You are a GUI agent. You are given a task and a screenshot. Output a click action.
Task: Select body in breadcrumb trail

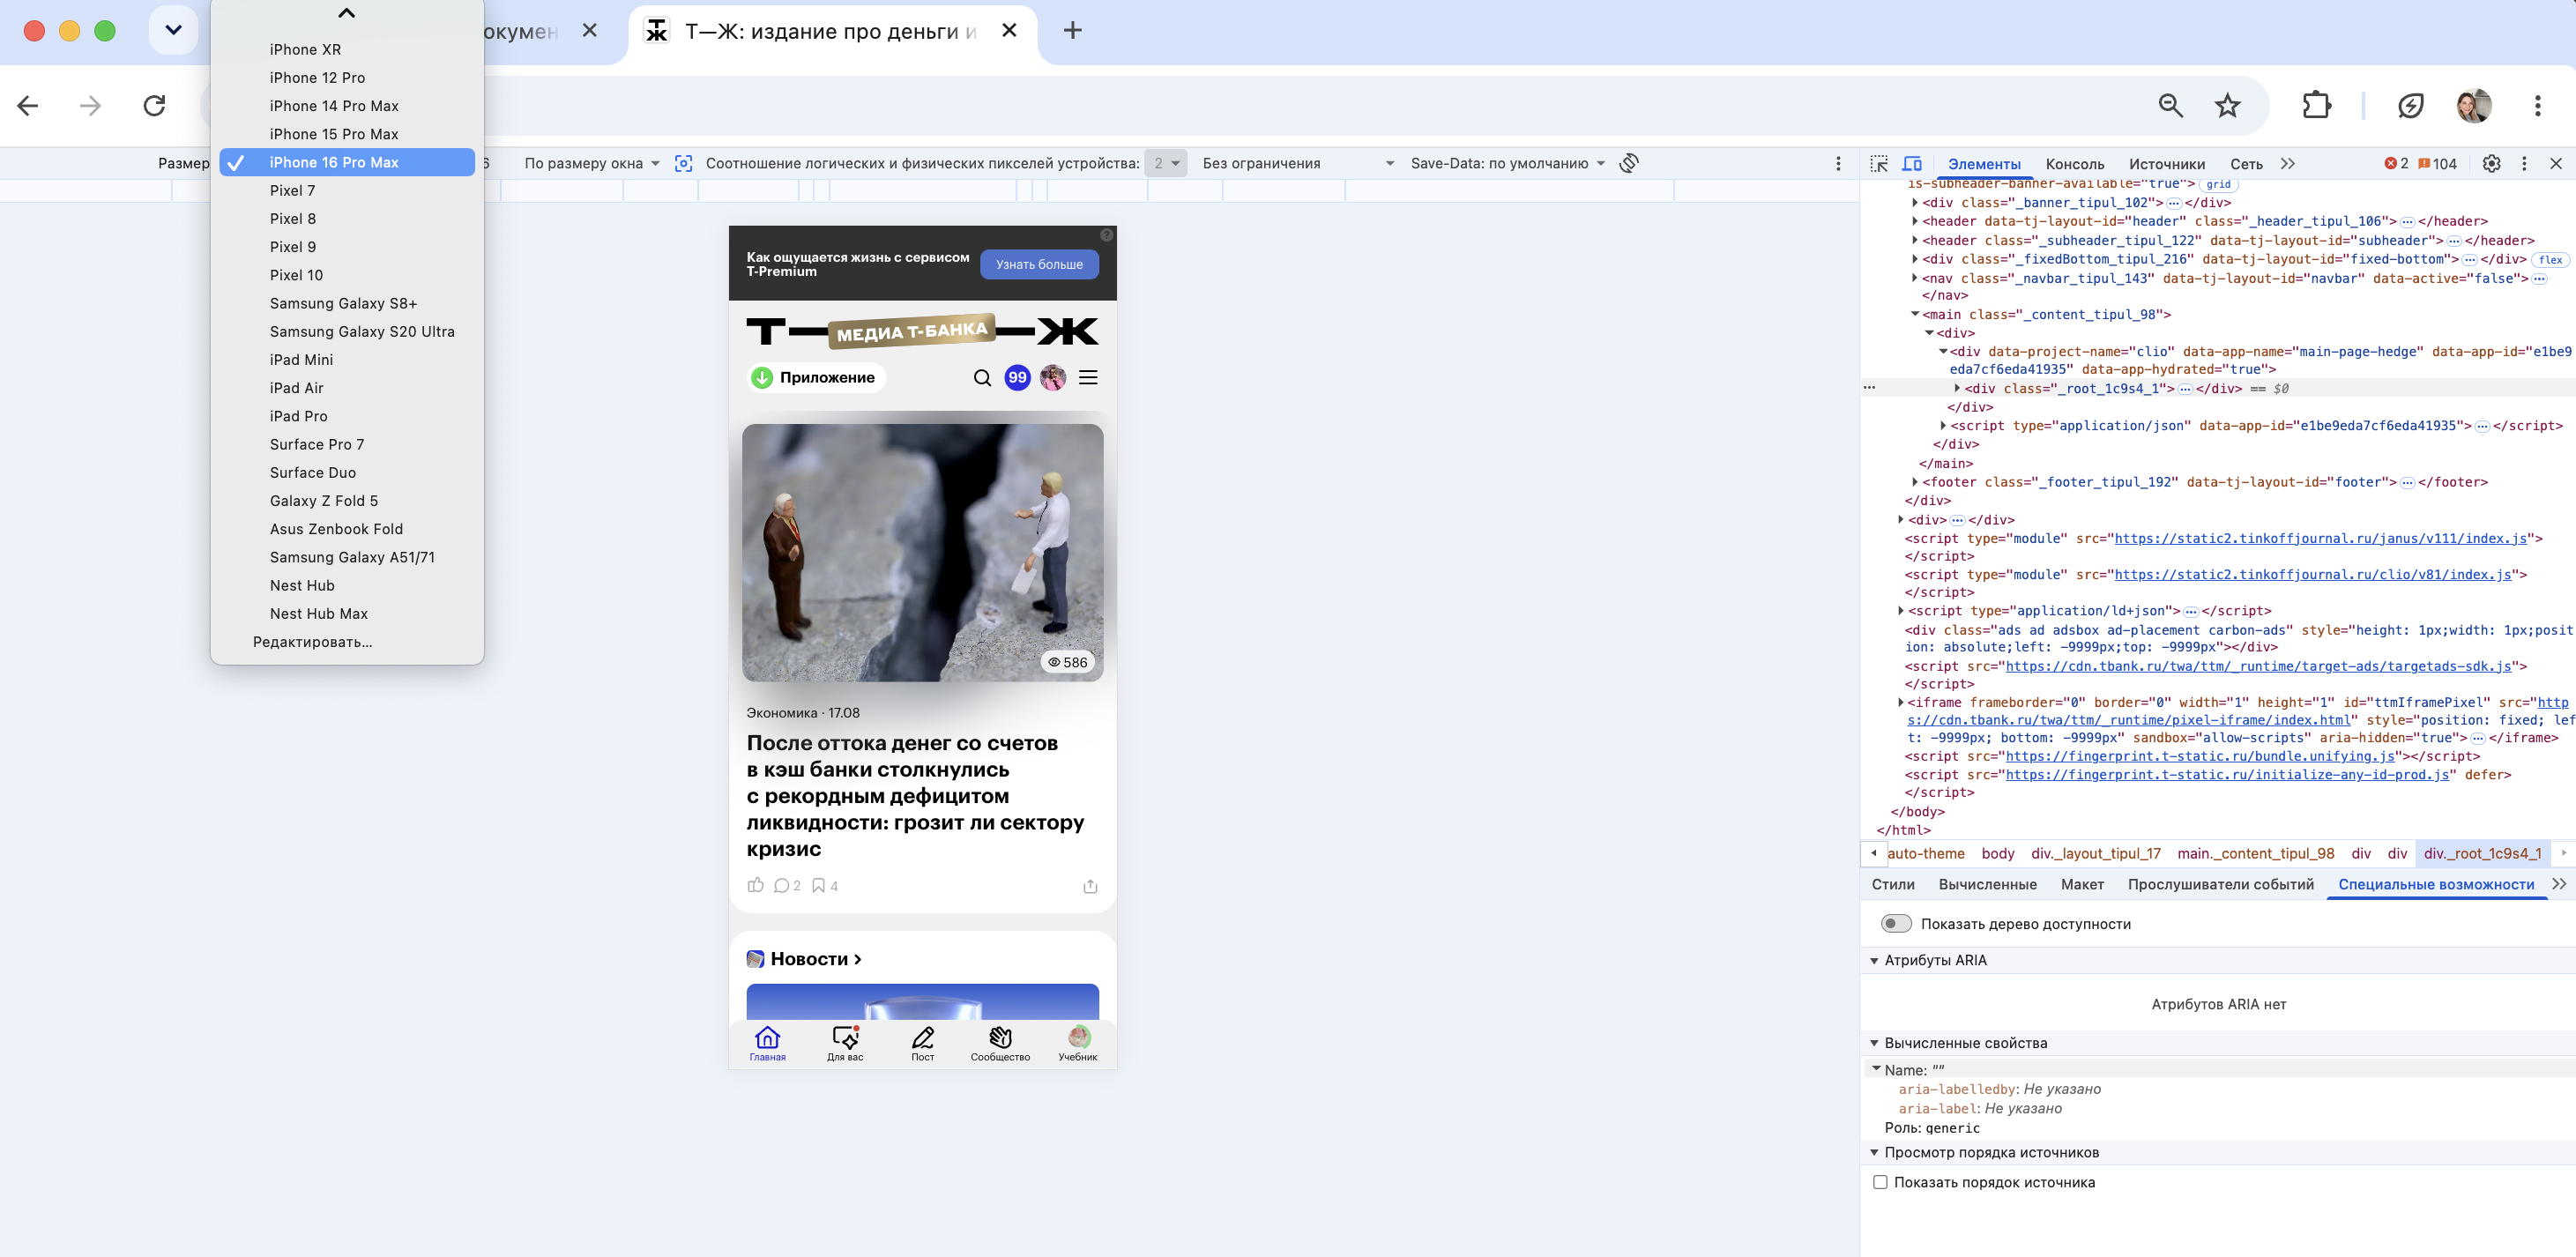[1997, 853]
